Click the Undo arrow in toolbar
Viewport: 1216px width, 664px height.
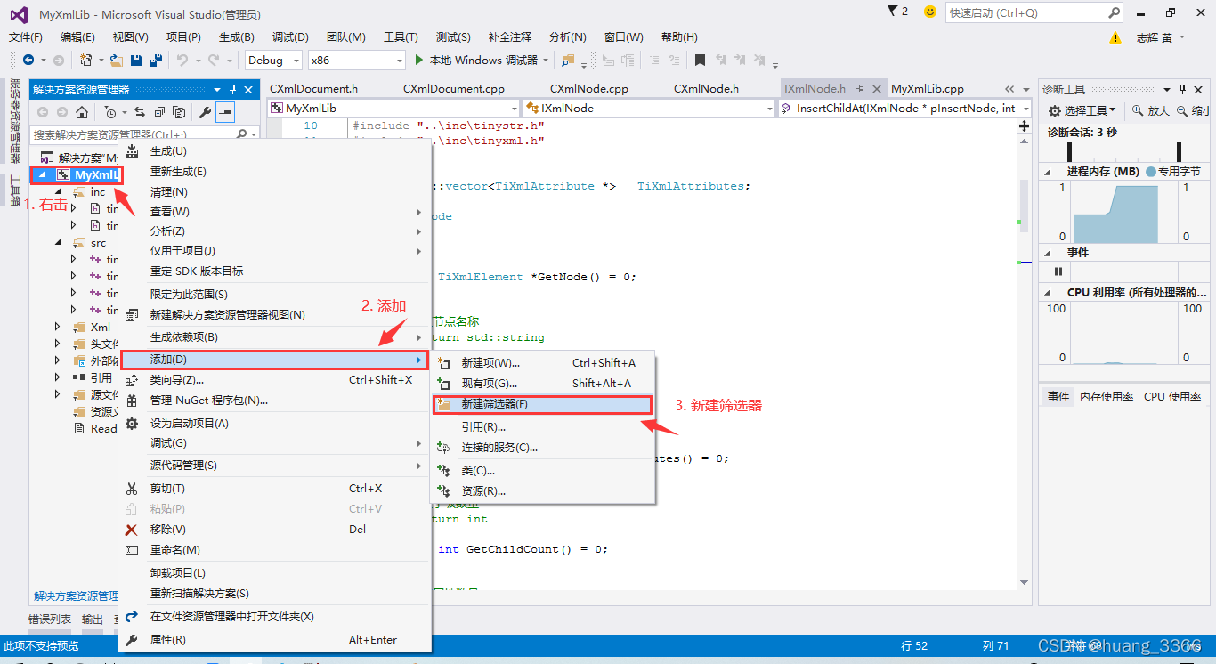(182, 60)
